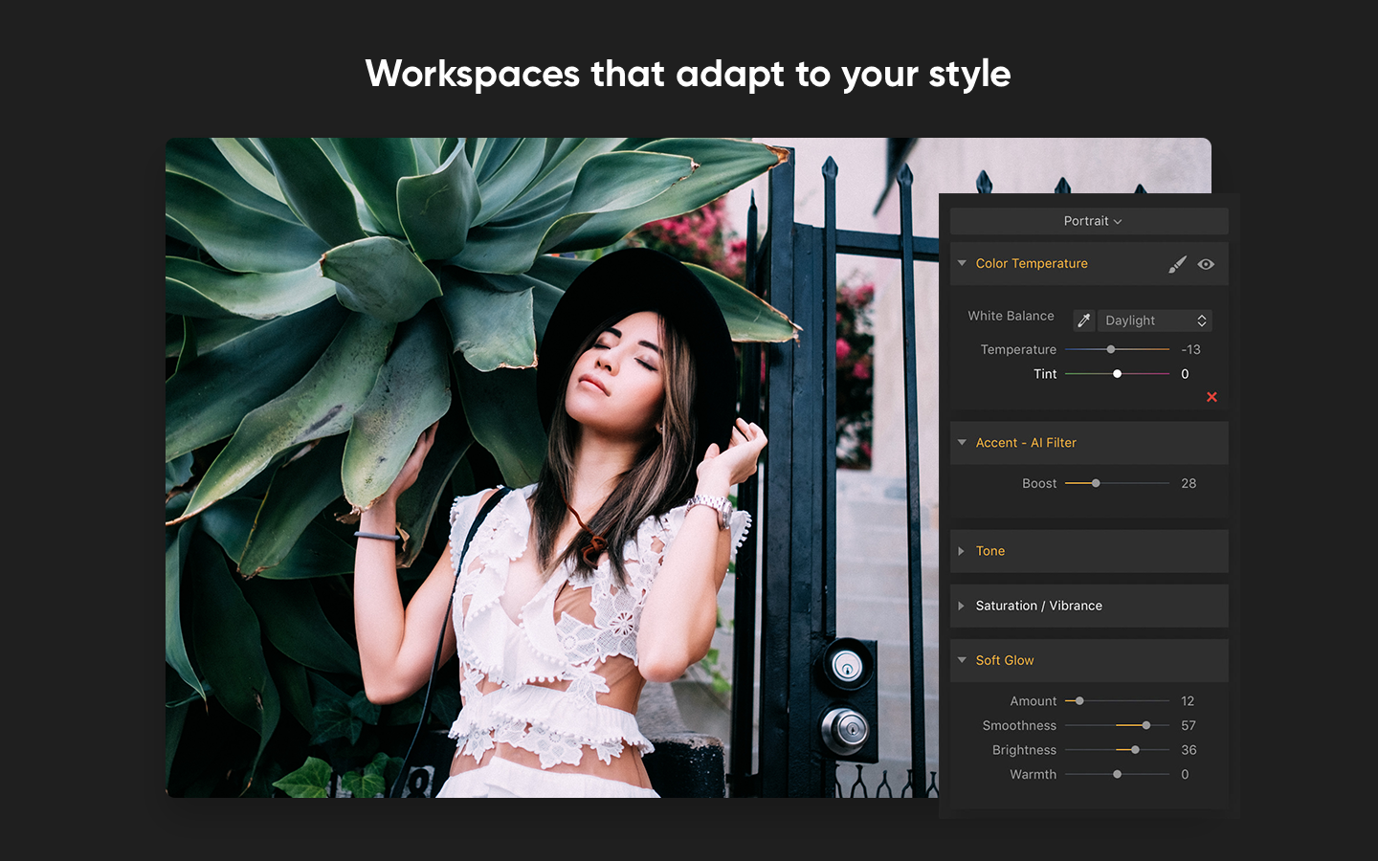This screenshot has height=861, width=1378.
Task: Click the Warmth slider handle
Action: [x=1117, y=774]
